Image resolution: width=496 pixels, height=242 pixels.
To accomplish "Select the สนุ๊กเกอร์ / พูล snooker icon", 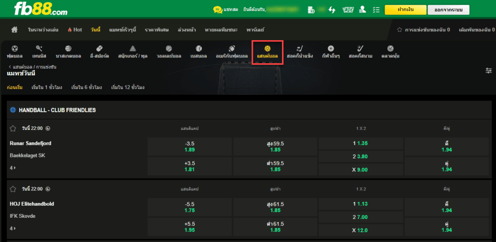I will coord(133,52).
